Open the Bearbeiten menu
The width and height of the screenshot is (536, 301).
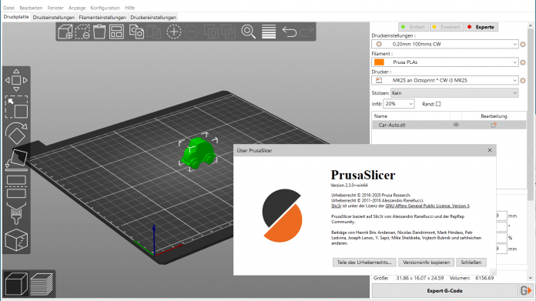[31, 8]
